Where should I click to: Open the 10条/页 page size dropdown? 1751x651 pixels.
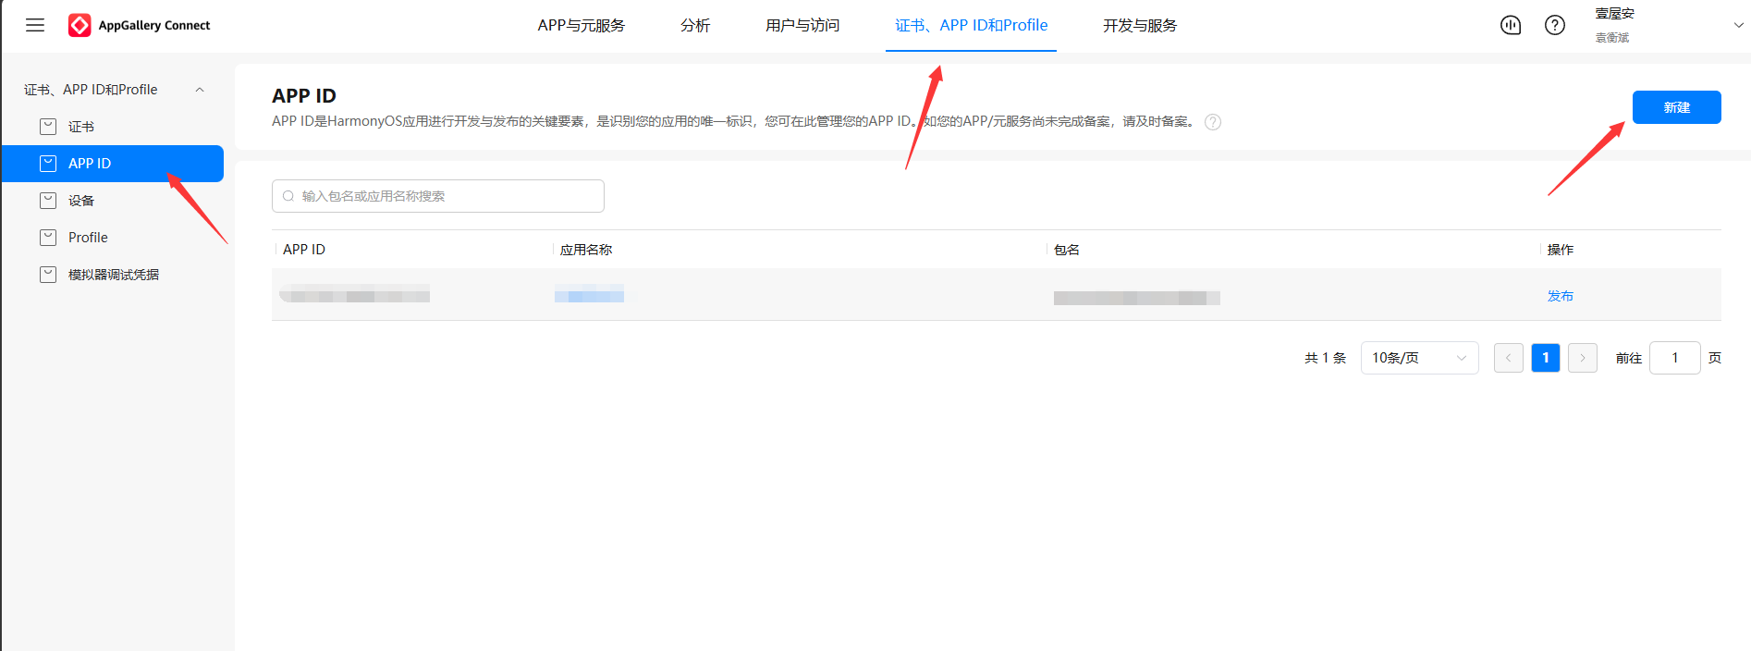1419,358
